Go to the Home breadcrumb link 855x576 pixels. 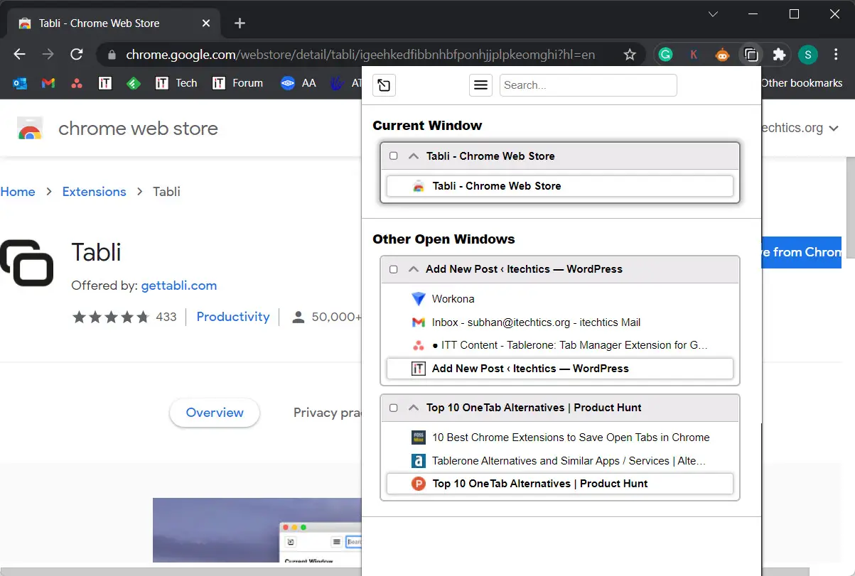pos(18,192)
